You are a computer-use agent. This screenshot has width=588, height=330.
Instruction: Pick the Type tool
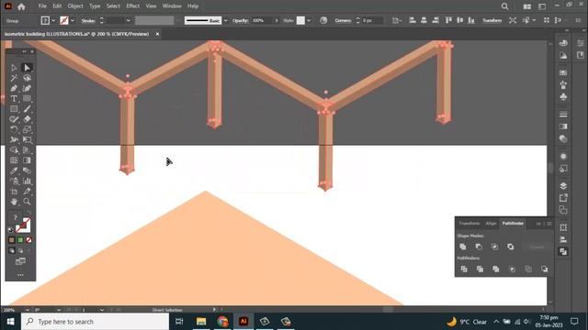click(14, 99)
